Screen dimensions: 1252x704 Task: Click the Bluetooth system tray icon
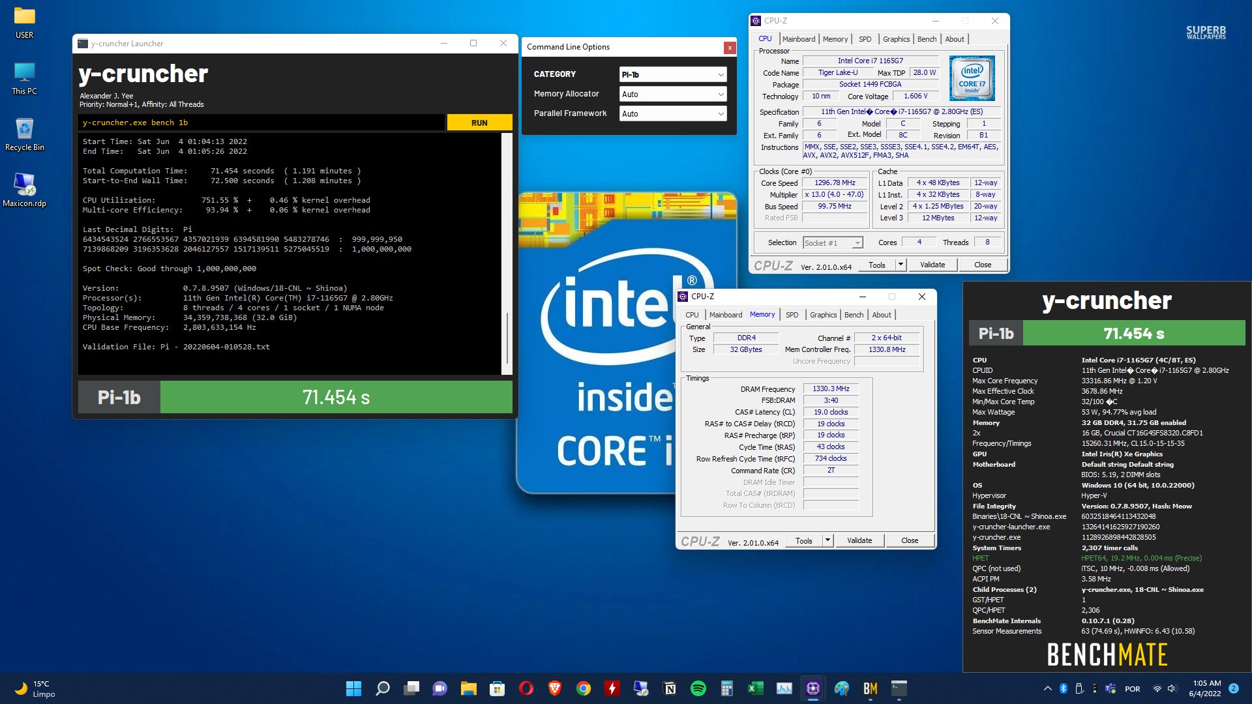click(x=1063, y=688)
